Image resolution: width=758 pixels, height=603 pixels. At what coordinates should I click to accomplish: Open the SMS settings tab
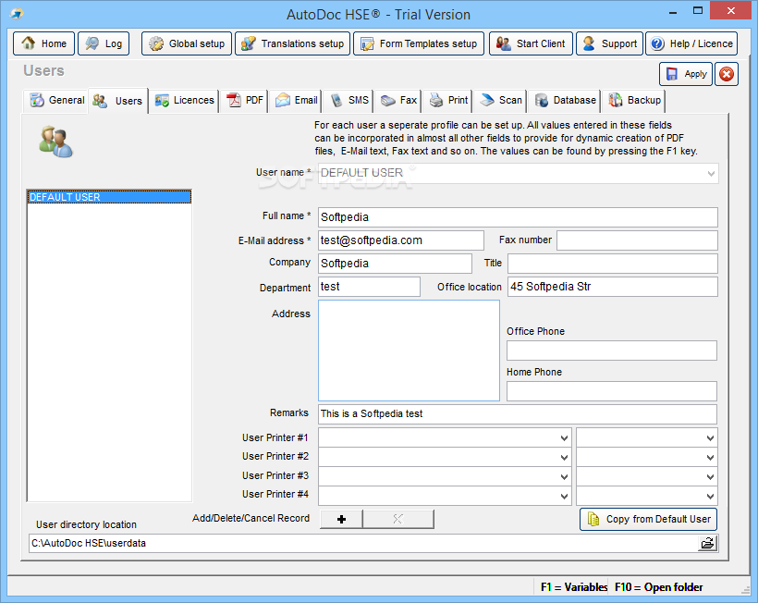coord(348,100)
